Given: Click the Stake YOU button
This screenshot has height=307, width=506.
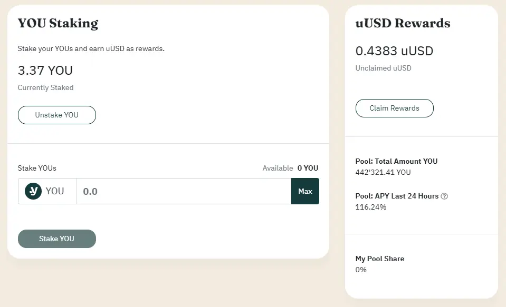Looking at the screenshot, I should coord(57,239).
